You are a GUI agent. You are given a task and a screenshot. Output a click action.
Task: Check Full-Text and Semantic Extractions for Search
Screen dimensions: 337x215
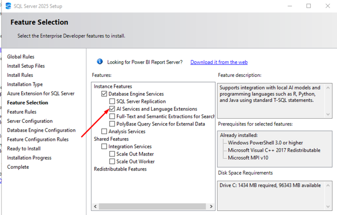pyautogui.click(x=112, y=116)
